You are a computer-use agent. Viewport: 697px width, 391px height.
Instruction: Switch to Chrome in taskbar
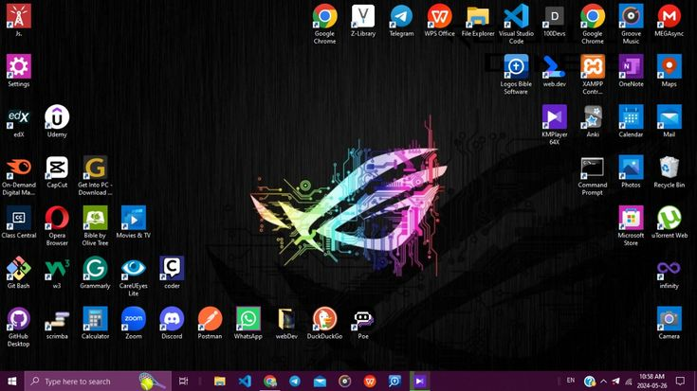tap(270, 382)
